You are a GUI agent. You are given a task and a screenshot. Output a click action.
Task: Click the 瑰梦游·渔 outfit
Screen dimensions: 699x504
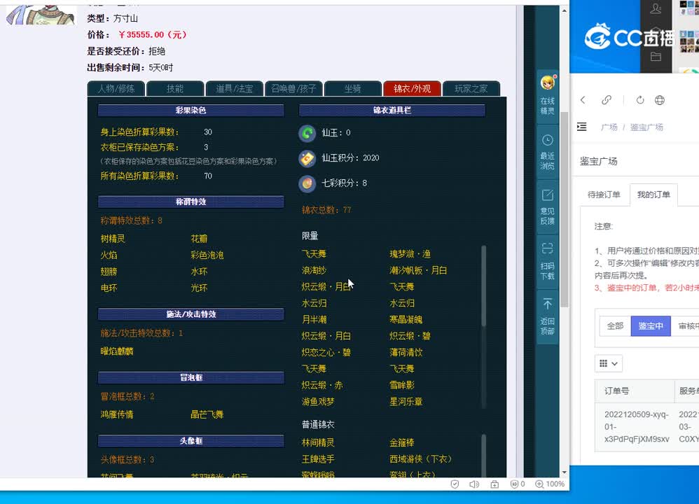click(410, 254)
